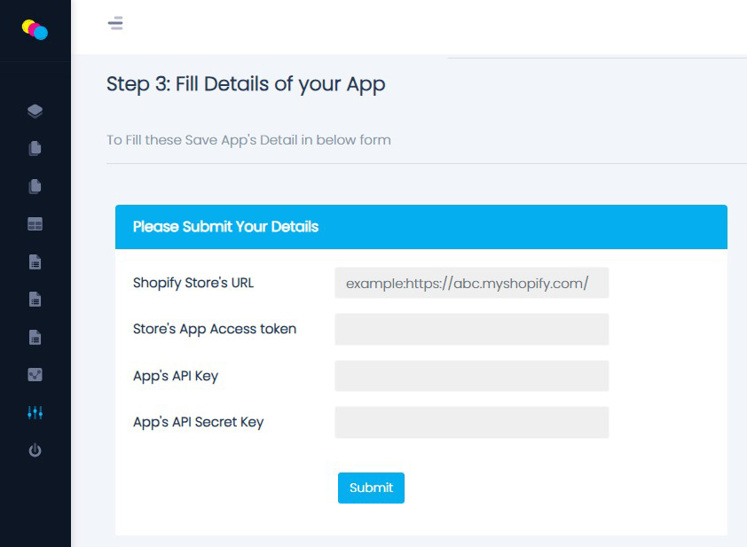Click the document icon directly below the table layout icon
Viewport: 747px width, 547px height.
(x=35, y=262)
